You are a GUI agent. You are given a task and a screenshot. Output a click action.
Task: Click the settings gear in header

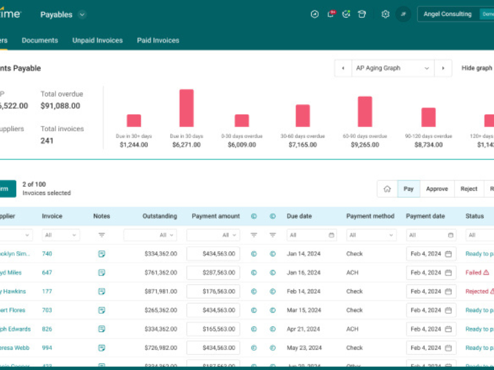point(385,14)
